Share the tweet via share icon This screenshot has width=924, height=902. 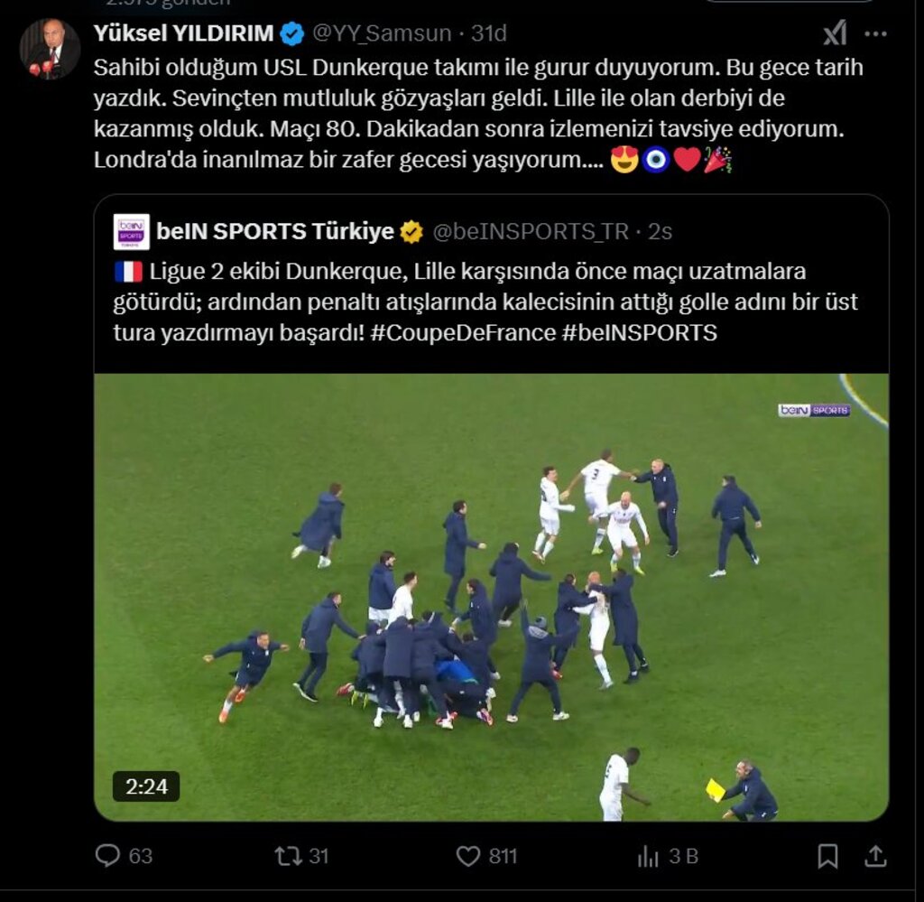coord(874,856)
